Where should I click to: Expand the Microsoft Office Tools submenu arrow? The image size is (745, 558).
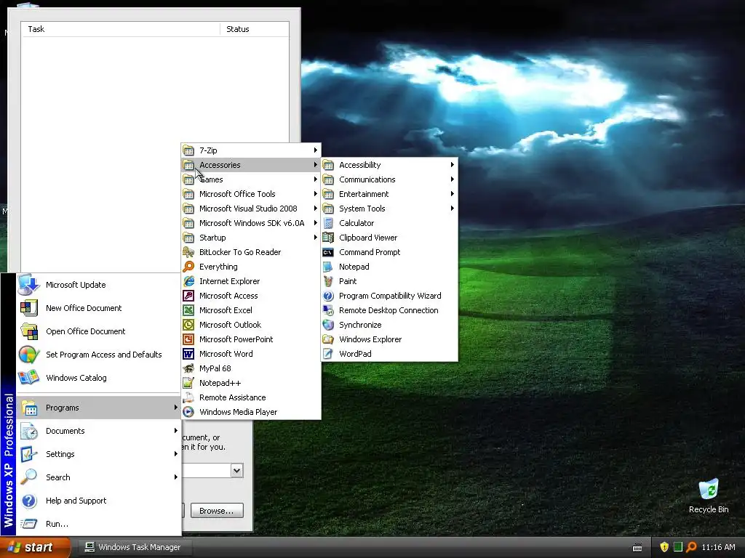pos(316,194)
